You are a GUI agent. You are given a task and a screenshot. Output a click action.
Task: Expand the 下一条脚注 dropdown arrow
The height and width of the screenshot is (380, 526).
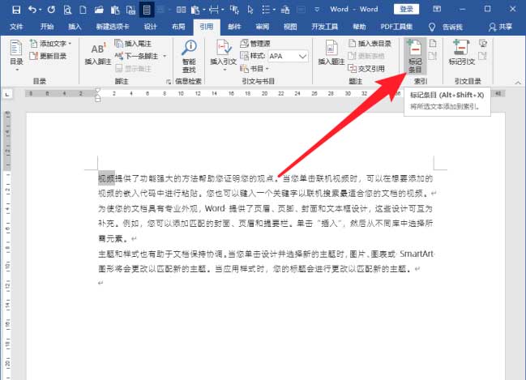[165, 56]
